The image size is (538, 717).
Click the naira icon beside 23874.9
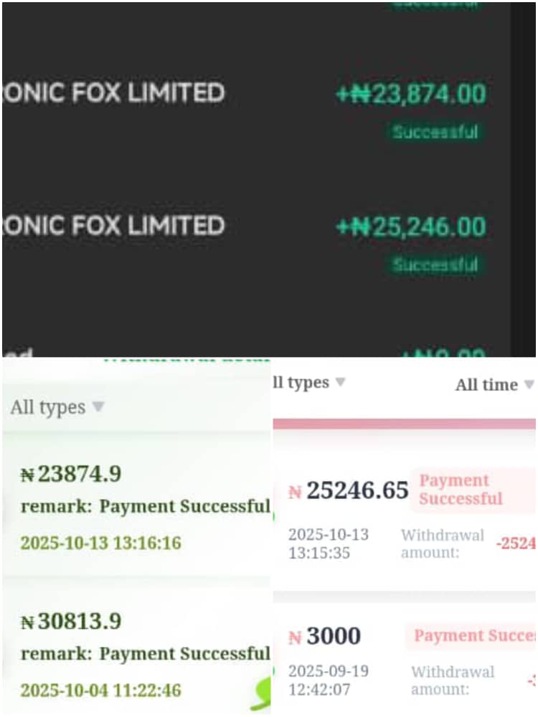[x=27, y=475]
